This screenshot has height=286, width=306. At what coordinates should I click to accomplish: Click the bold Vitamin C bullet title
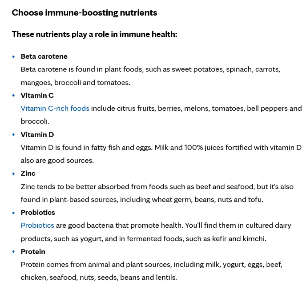coord(37,96)
